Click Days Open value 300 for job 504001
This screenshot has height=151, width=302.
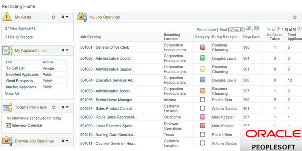pos(246,48)
